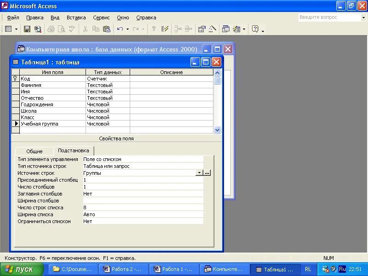Viewport: 368px width, 276px height.
Task: Open the Файл menu
Action: (x=13, y=17)
